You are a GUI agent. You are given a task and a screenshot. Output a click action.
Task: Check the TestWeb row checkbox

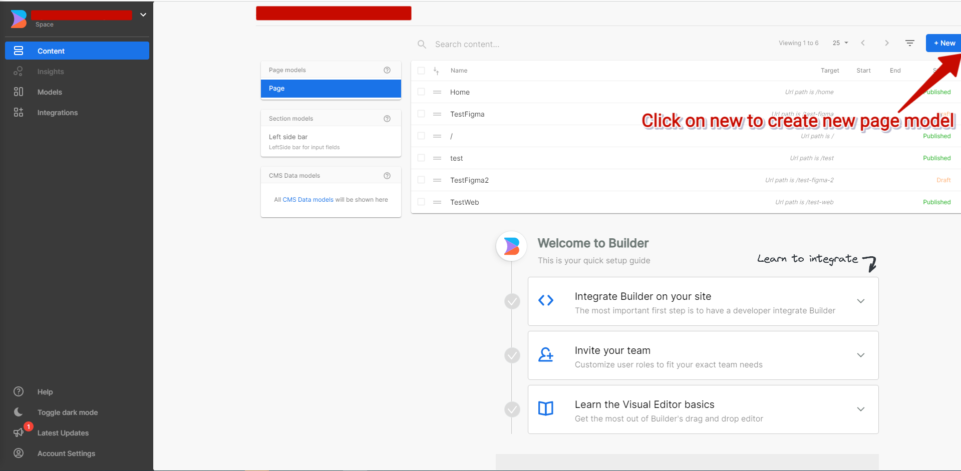click(421, 202)
